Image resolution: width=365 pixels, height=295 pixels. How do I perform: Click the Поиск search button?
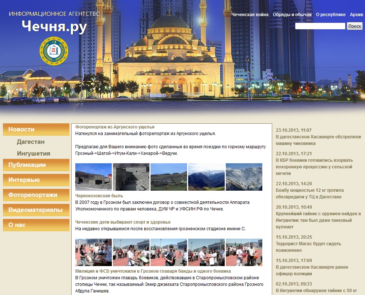(354, 26)
